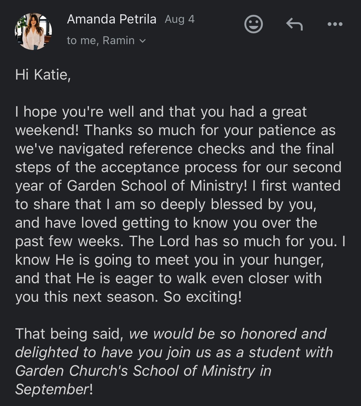361x406 pixels.
Task: Click the phrase "That being said,"
Action: tap(69, 334)
